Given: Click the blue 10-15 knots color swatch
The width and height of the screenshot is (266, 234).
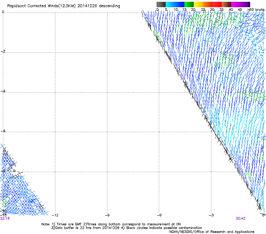Looking at the screenshot, I should pos(180,4).
